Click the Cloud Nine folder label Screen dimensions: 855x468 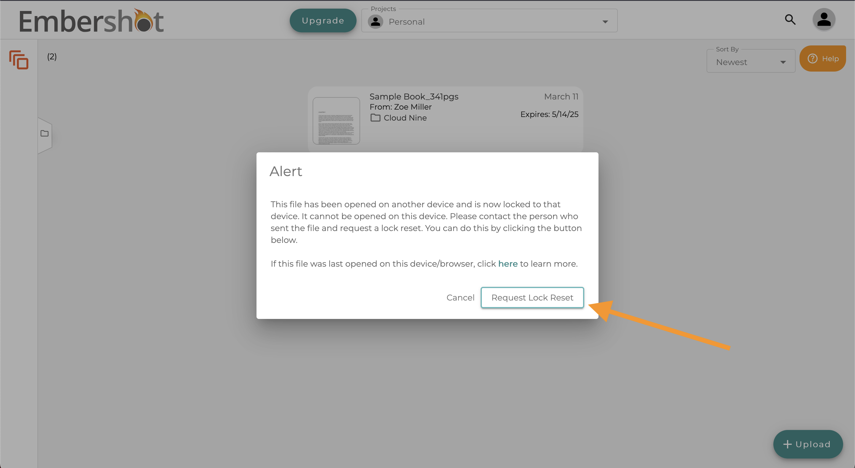coord(405,118)
